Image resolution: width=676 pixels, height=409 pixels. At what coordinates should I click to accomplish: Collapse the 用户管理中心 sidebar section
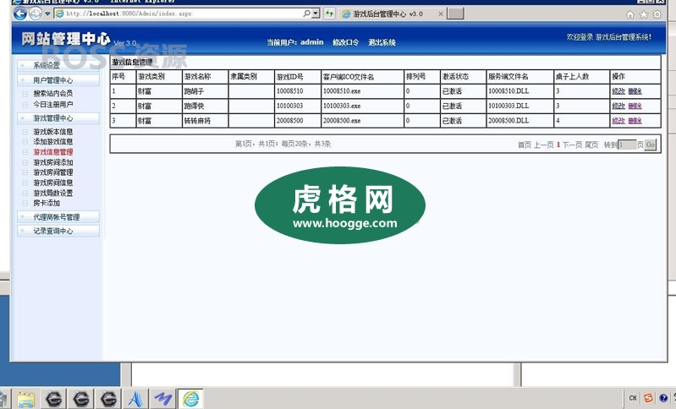coord(58,80)
